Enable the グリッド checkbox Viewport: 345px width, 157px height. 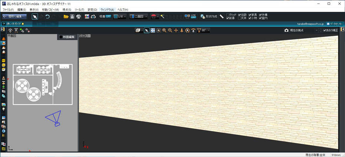coord(228,15)
